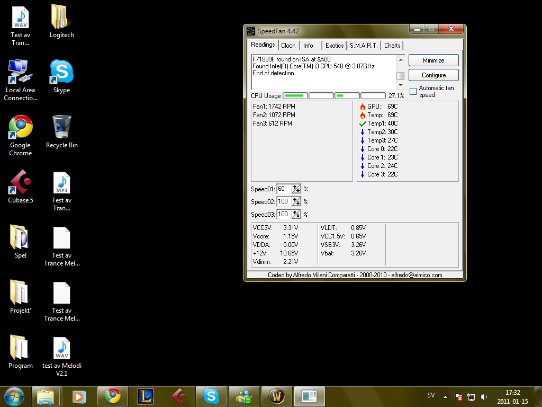Viewport: 542px width, 407px height.
Task: Click the Windows Start button
Action: 14,396
